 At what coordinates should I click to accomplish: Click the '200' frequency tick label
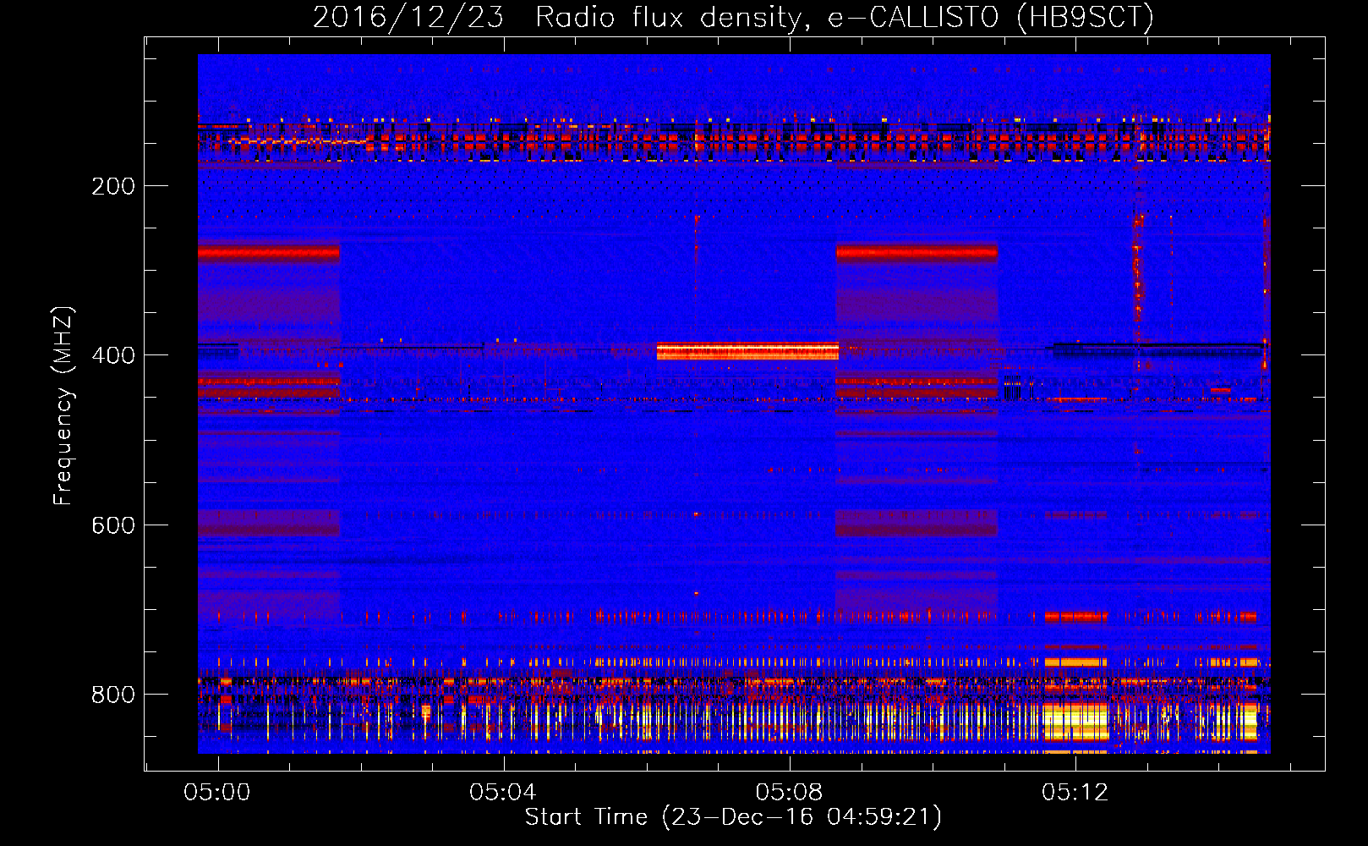coord(113,186)
